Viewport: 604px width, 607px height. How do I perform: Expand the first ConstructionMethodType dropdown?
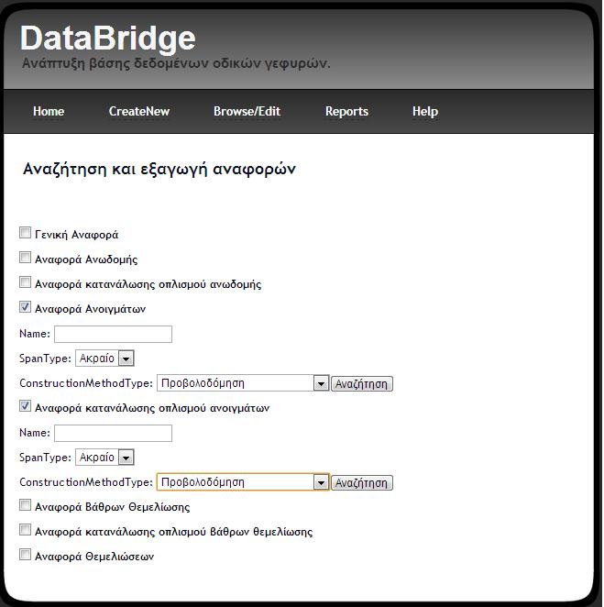[243, 383]
